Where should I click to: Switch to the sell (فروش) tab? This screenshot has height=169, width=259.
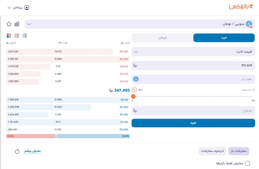(163, 38)
